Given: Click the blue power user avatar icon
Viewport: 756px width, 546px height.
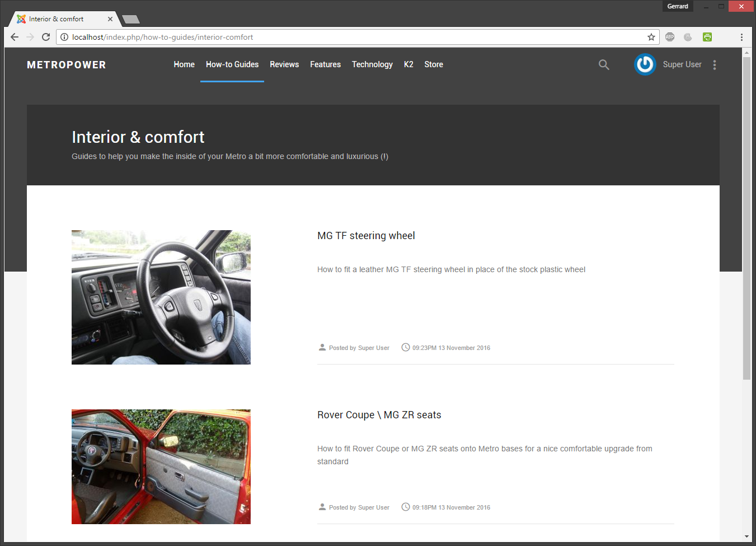Looking at the screenshot, I should point(645,64).
